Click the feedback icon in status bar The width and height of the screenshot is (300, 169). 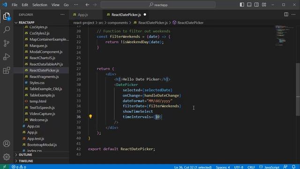(x=285, y=167)
